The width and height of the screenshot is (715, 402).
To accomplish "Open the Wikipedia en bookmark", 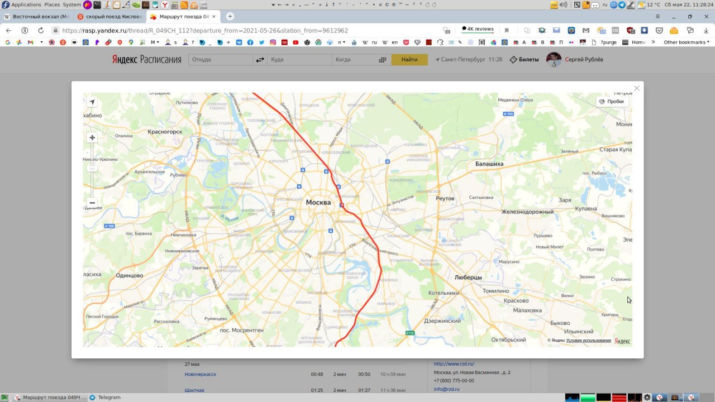I will click(x=391, y=42).
